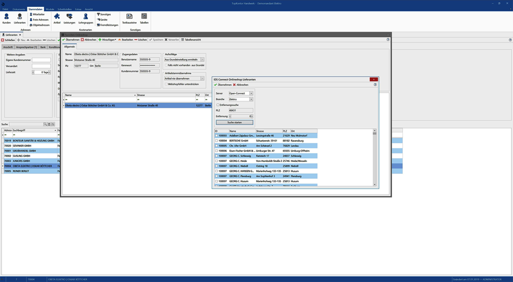Click help icon in IDS Connect dialog
This screenshot has width=513, height=282.
click(375, 85)
